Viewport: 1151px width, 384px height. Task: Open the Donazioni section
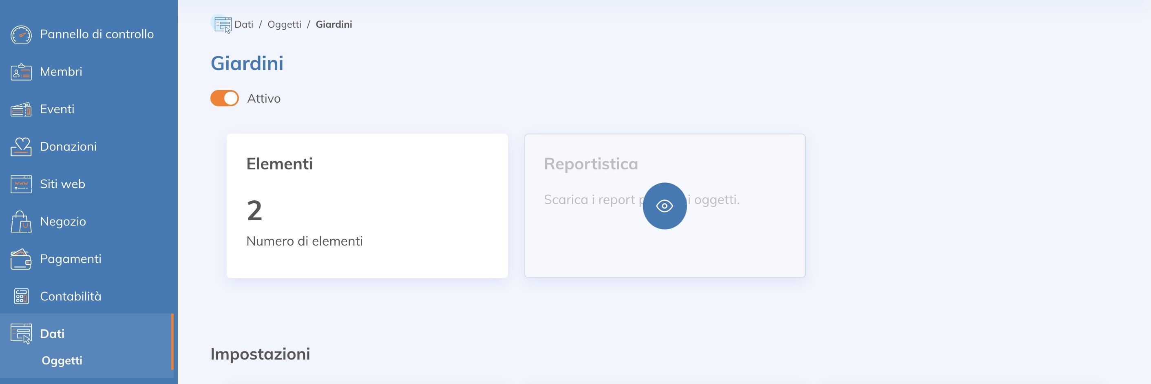68,147
